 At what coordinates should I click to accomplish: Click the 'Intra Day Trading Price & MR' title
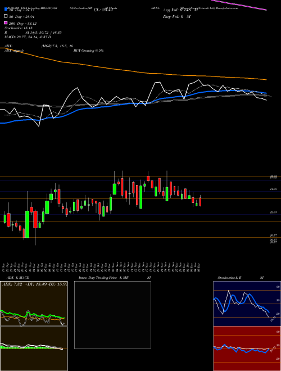(x=103, y=278)
